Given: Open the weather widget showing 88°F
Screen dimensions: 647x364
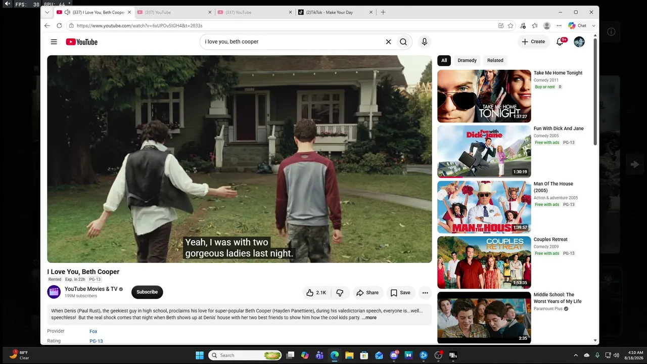Looking at the screenshot, I should 19,355.
